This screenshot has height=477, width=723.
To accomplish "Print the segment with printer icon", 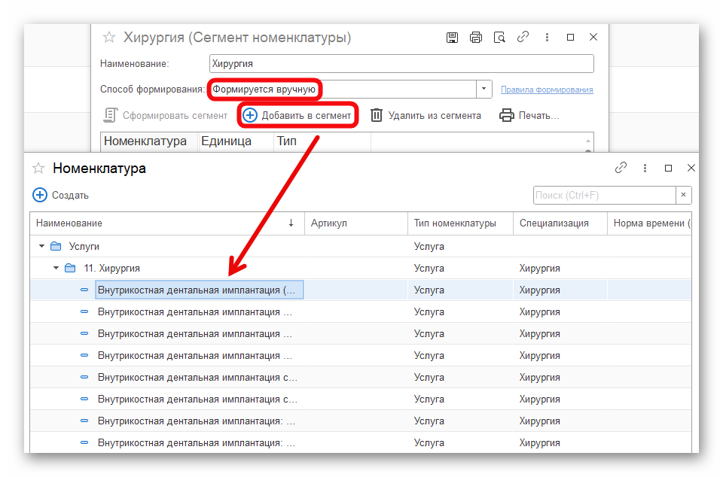I will point(476,38).
